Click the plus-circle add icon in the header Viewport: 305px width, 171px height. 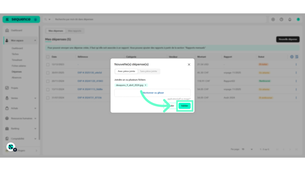click(273, 19)
